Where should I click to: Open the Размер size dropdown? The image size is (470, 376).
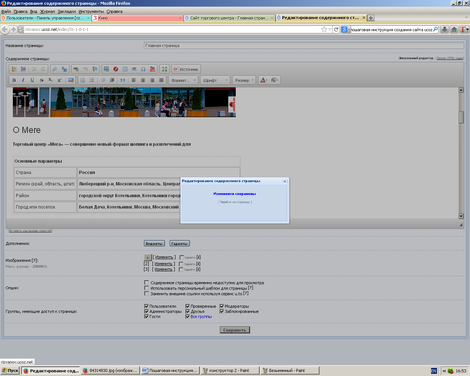[244, 80]
